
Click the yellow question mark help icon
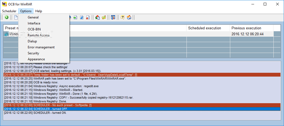[123, 17]
